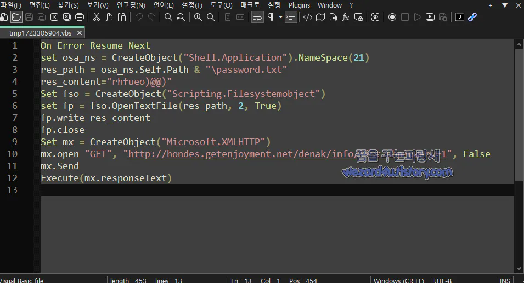Click the Close All documents toolbar icon
This screenshot has width=524, height=283.
[67, 17]
